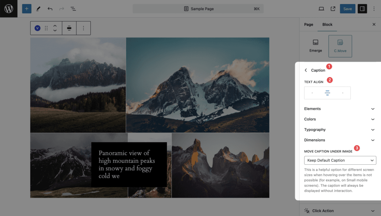
Task: Open the Keep Default Caption dropdown
Action: 340,160
